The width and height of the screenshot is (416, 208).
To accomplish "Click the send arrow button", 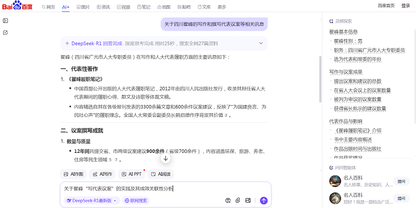I will click(x=264, y=201).
